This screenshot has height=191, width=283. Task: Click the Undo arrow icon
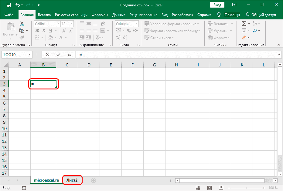click(x=18, y=5)
